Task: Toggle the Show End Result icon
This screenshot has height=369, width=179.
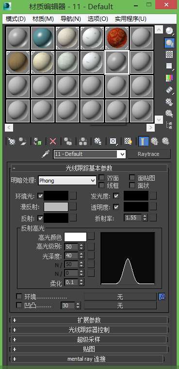Action: pos(143,141)
